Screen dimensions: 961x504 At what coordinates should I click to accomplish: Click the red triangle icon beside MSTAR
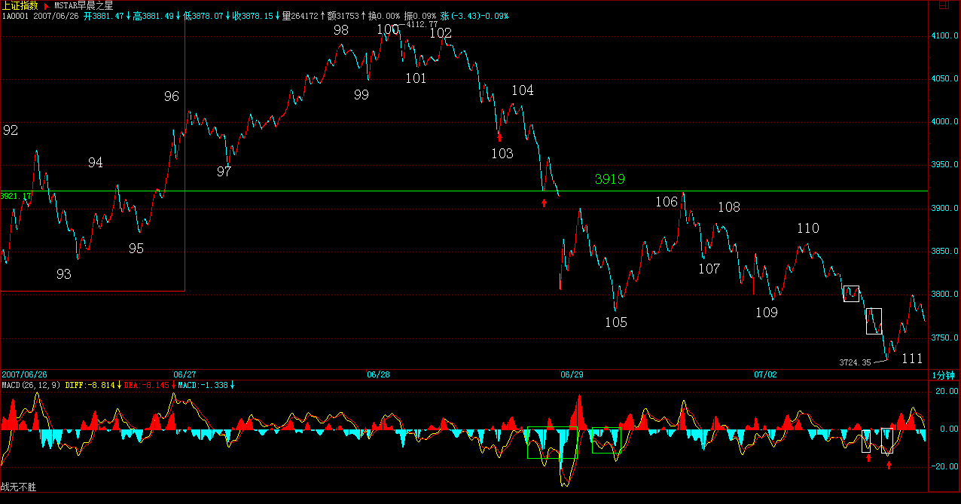tap(47, 5)
